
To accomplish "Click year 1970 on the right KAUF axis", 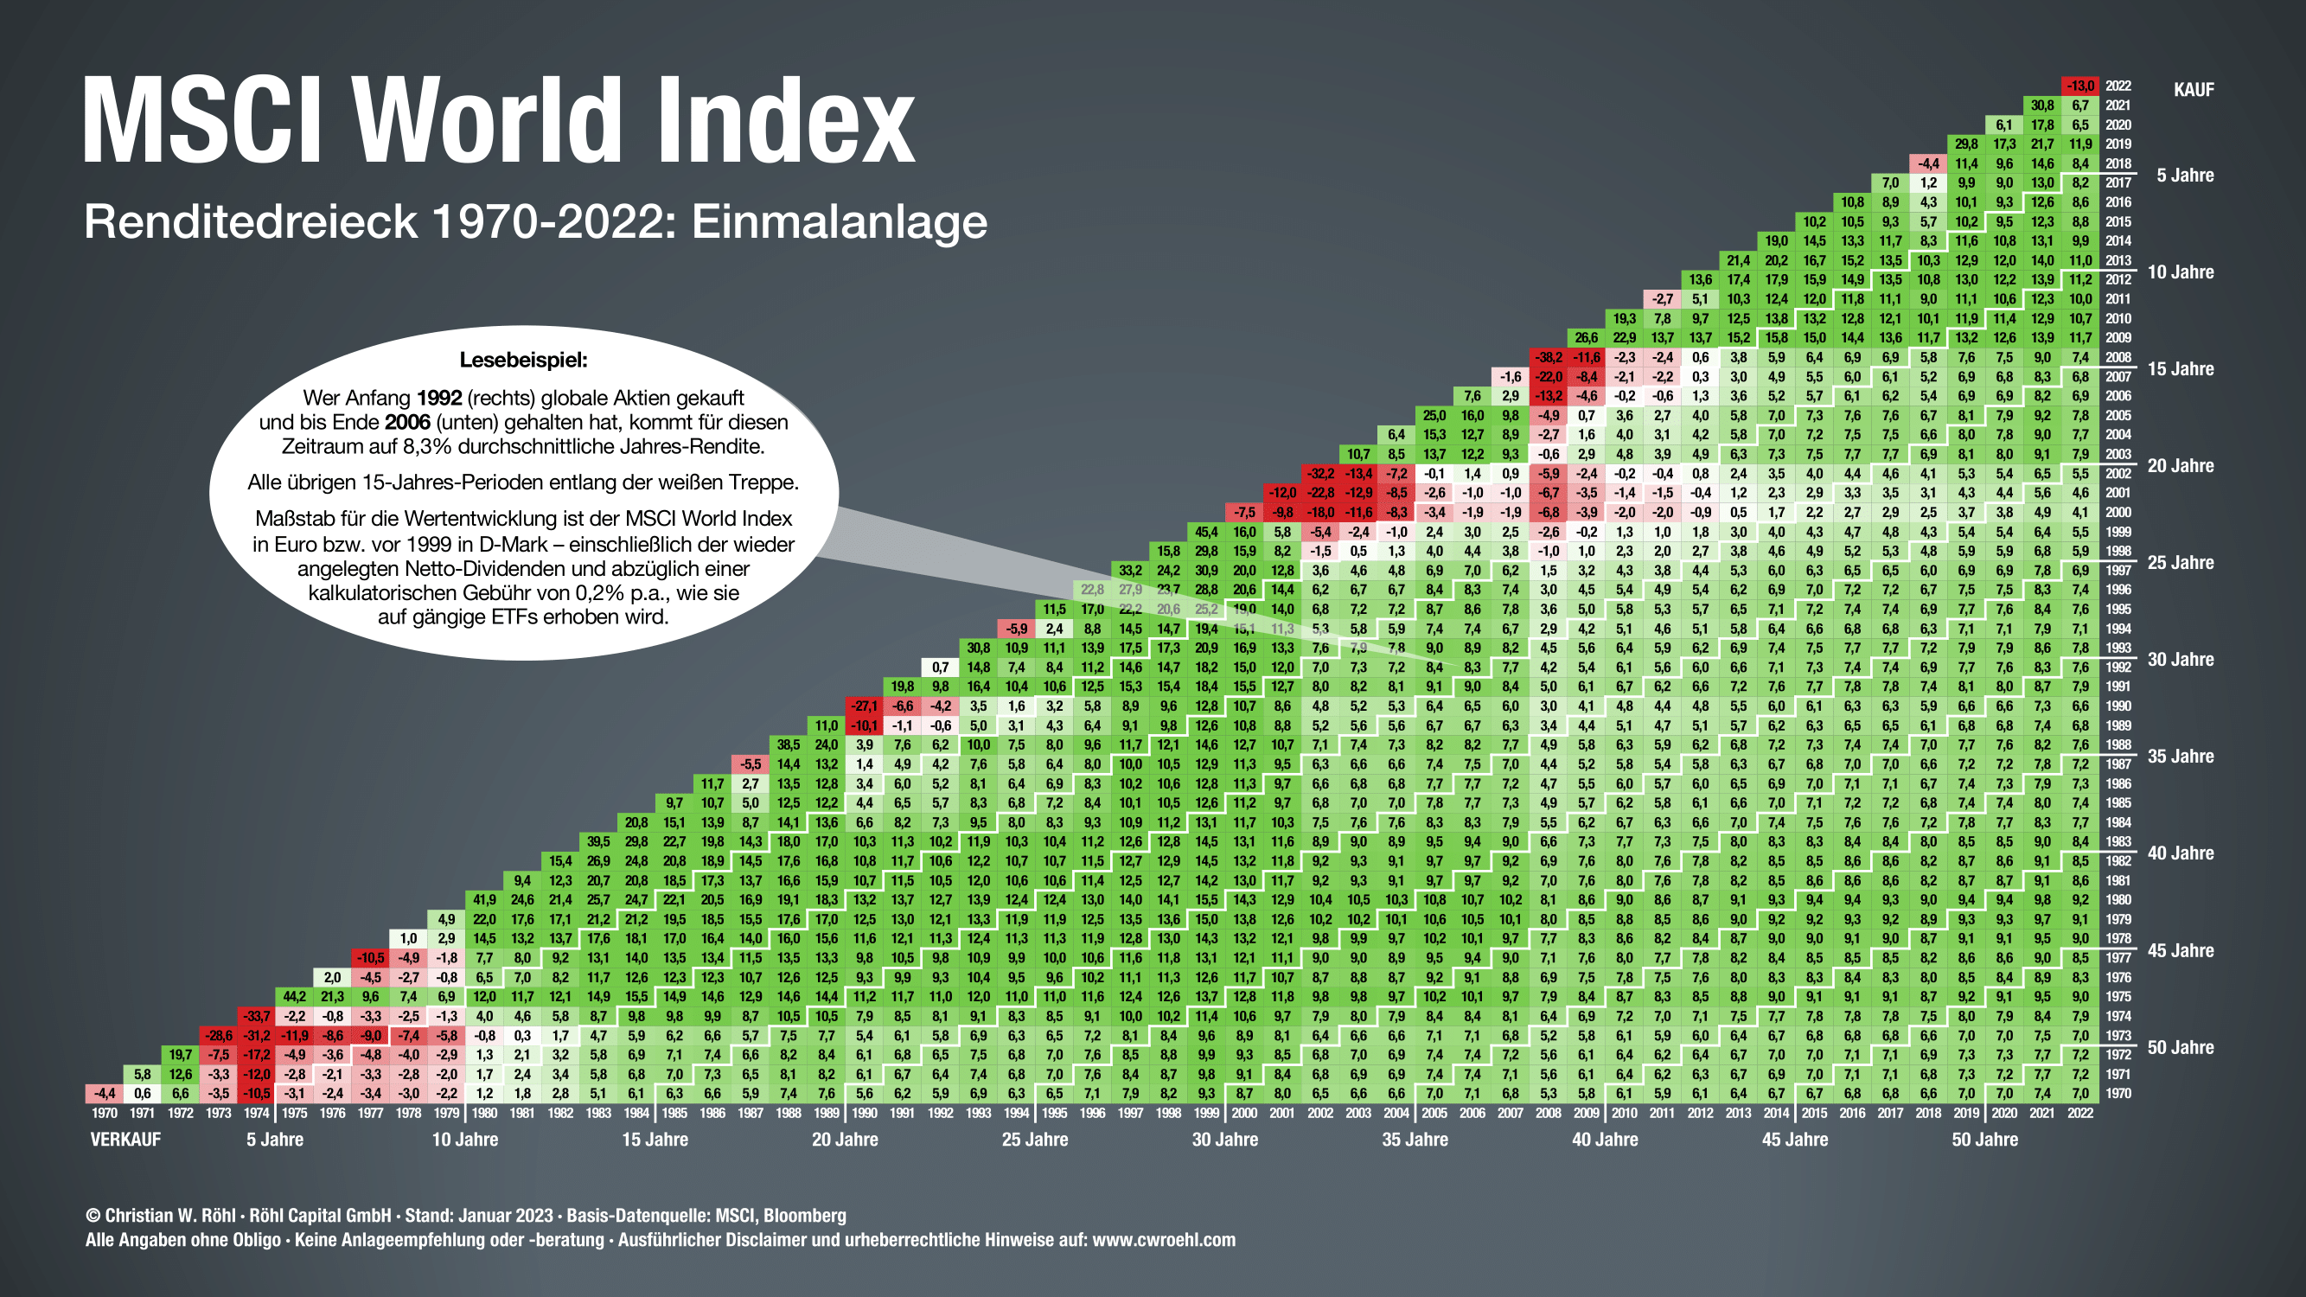I will tap(2118, 1093).
